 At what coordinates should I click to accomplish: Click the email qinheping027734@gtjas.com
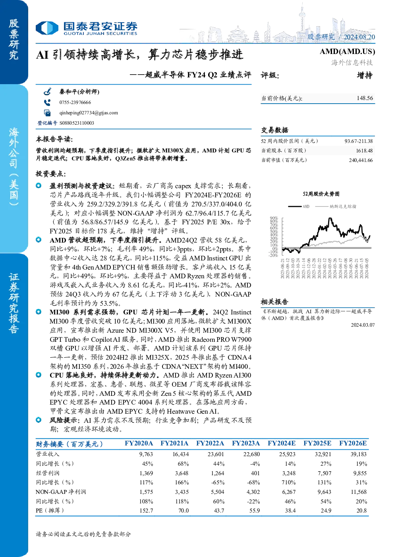point(89,113)
